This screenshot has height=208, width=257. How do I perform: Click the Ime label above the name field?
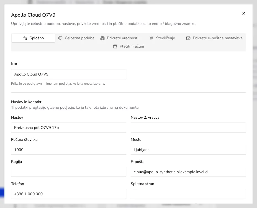[x=15, y=64]
